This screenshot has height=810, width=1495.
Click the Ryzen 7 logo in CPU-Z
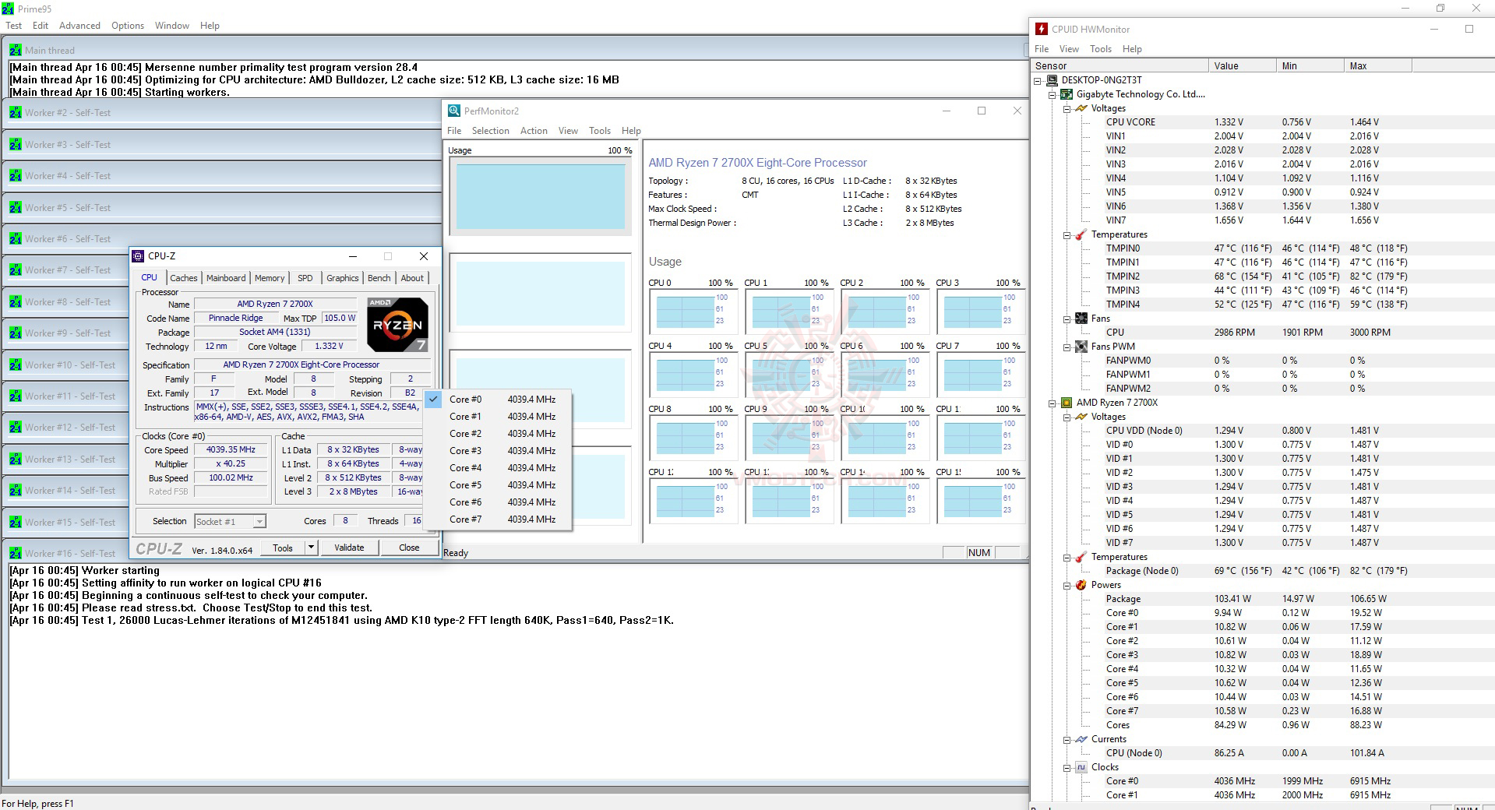coord(397,325)
